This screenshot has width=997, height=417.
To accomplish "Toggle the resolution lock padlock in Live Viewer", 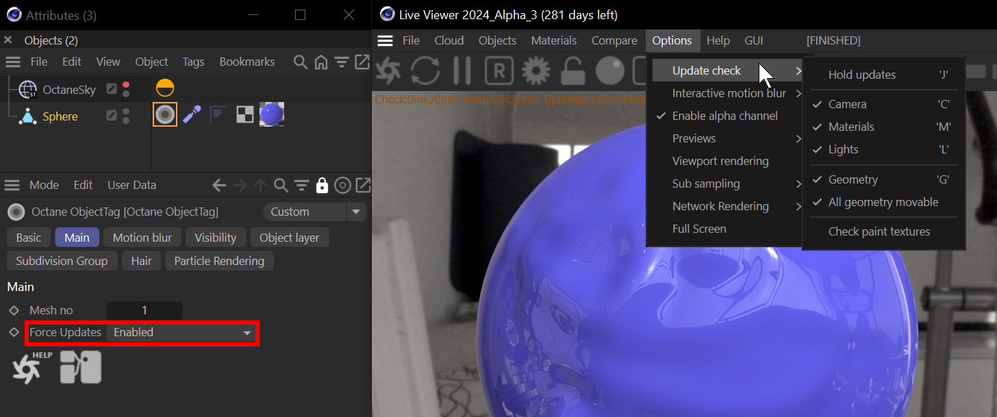I will pos(572,71).
